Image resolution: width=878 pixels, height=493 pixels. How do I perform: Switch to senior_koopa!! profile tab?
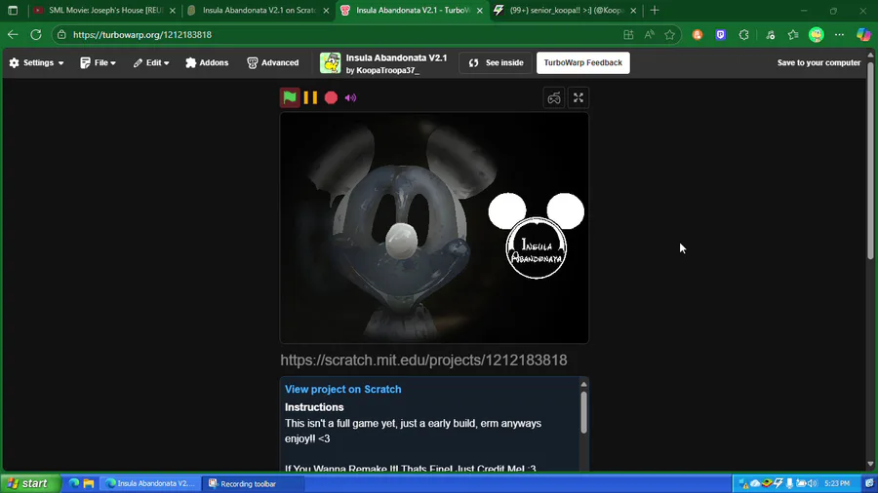(566, 10)
